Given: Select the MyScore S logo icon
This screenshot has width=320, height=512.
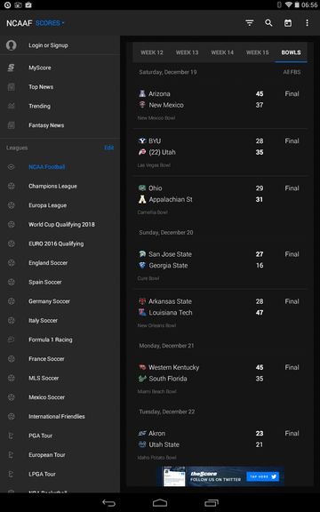Looking at the screenshot, I should point(11,68).
